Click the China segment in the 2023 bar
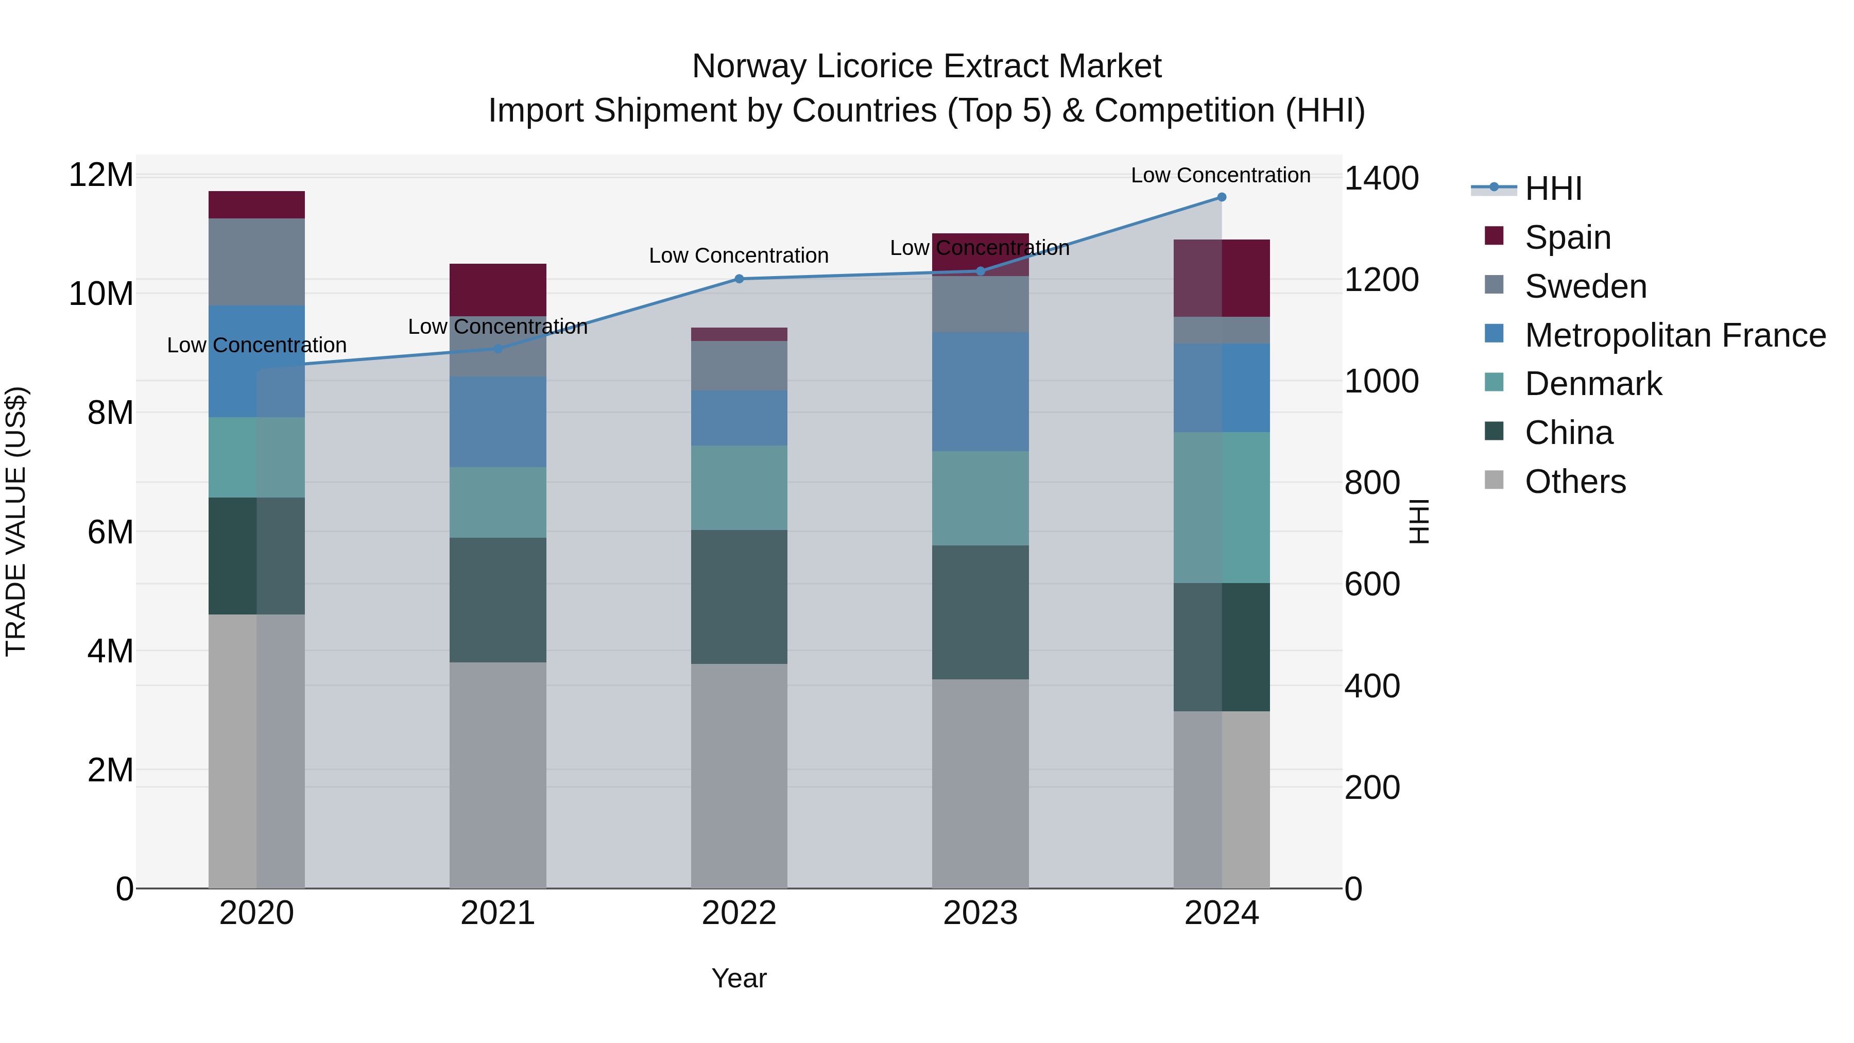 980,612
